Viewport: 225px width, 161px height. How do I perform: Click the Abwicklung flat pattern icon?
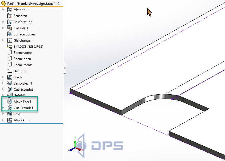click(x=10, y=120)
